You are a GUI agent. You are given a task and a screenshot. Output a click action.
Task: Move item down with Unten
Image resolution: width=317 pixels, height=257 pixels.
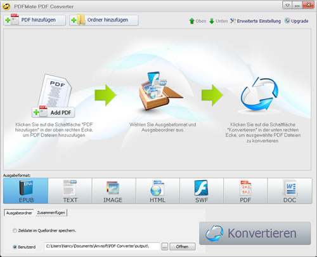(x=218, y=21)
